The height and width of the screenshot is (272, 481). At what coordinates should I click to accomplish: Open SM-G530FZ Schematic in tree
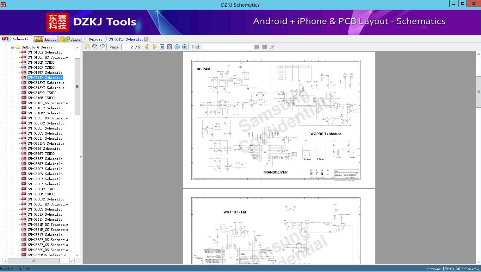[x=46, y=199]
